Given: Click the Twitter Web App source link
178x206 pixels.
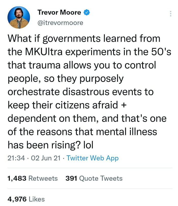Looking at the screenshot, I should click(x=93, y=158).
